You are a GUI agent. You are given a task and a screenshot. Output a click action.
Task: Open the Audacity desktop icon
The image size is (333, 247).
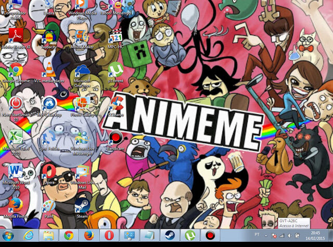click(x=49, y=40)
